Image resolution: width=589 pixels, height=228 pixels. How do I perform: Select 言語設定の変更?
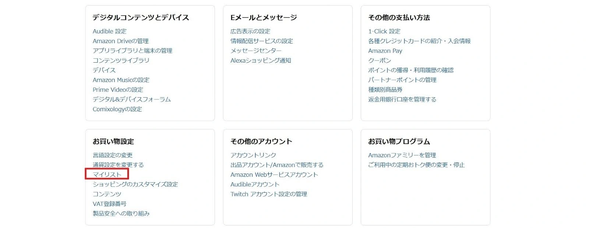(113, 155)
